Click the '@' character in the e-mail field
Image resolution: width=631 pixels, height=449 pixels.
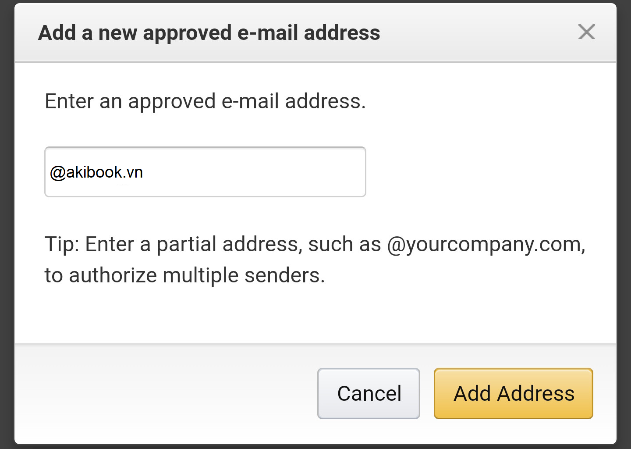click(x=57, y=172)
